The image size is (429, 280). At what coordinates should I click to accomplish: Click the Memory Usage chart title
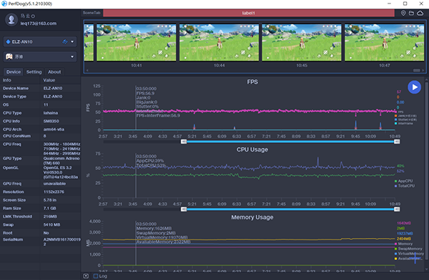pyautogui.click(x=252, y=217)
